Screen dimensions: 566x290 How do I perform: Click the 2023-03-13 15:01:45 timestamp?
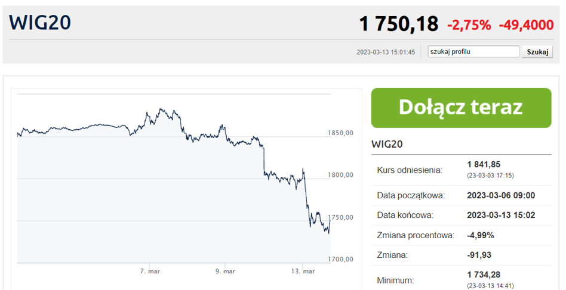tap(386, 52)
